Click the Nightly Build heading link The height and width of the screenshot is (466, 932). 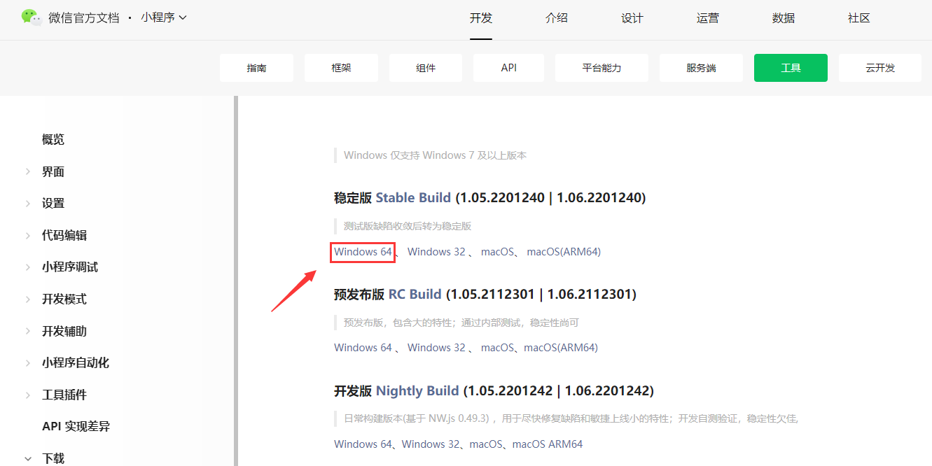(417, 390)
